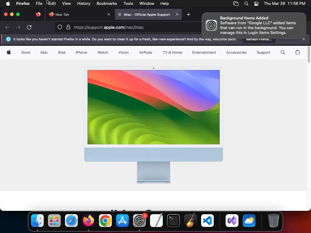Open the App Store from the Dock
Screen dimensions: 311x233
point(122,221)
